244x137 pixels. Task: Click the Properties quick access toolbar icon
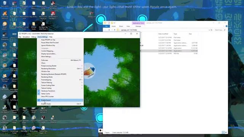[109, 23]
